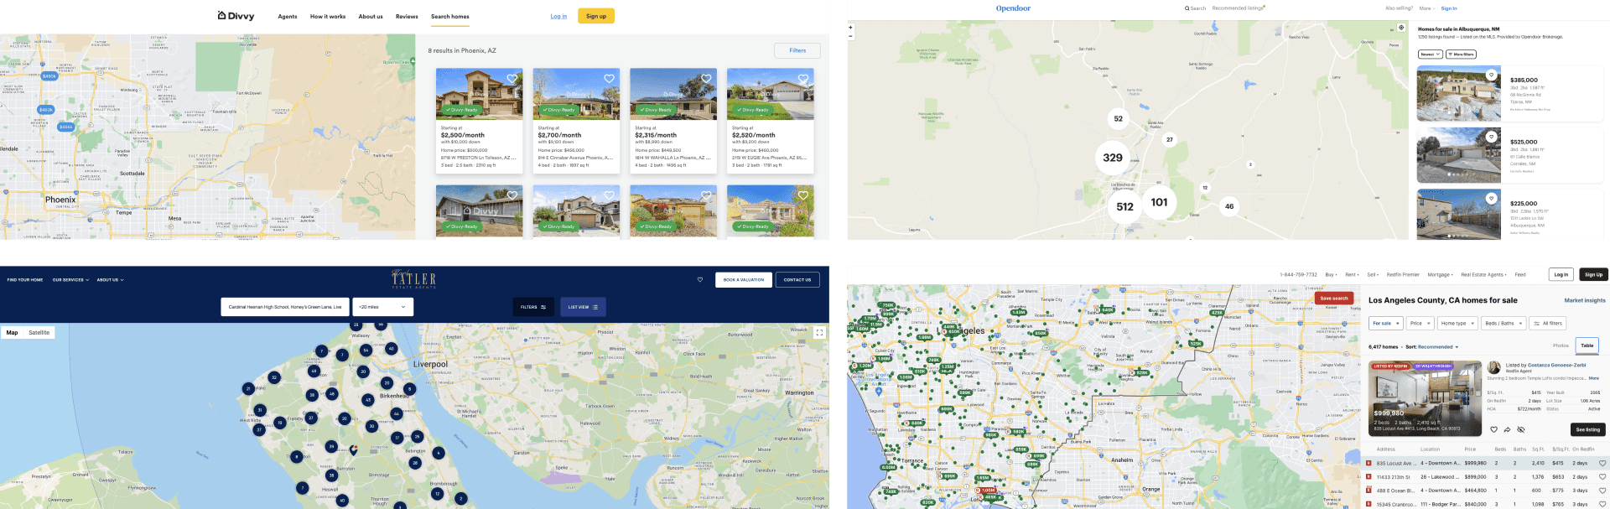Favorite the $2,520/month Divvy home
1610x509 pixels.
click(x=803, y=79)
